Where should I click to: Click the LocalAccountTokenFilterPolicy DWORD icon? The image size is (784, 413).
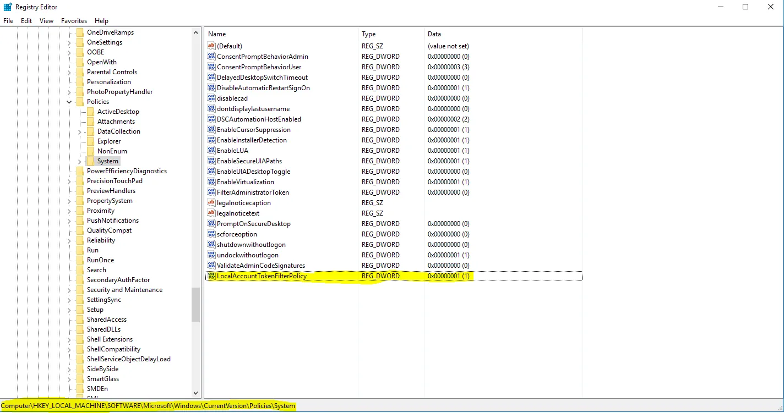point(211,276)
